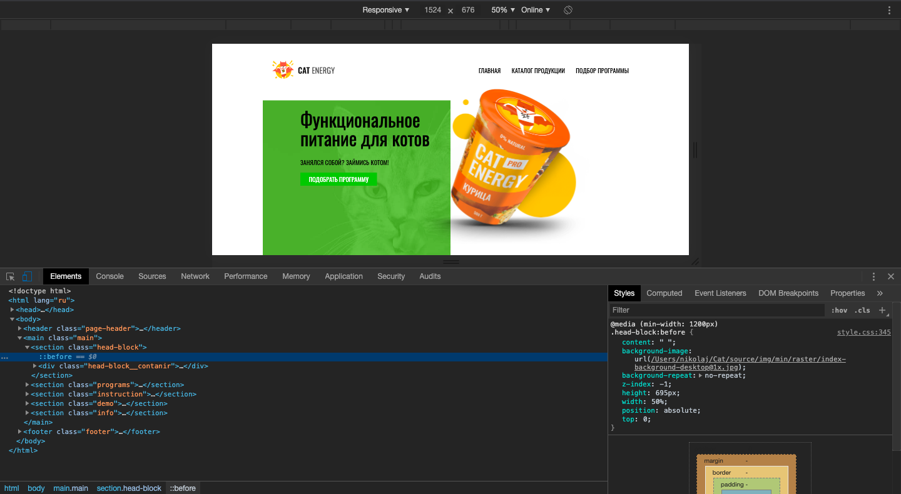Viewport: 901px width, 494px height.
Task: Open the Online throttling dropdown
Action: click(536, 10)
